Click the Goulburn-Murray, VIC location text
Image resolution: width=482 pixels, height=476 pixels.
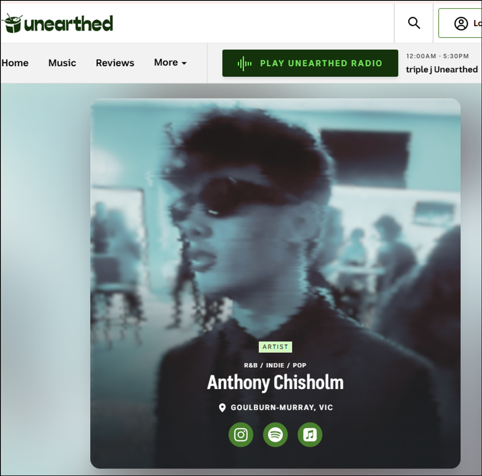[x=282, y=408]
